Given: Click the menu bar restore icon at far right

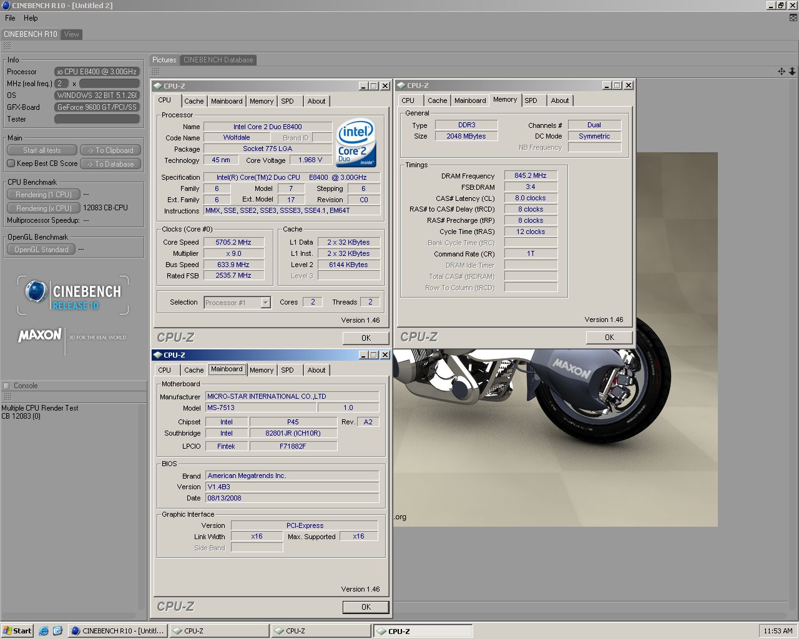Looking at the screenshot, I should click(x=793, y=18).
